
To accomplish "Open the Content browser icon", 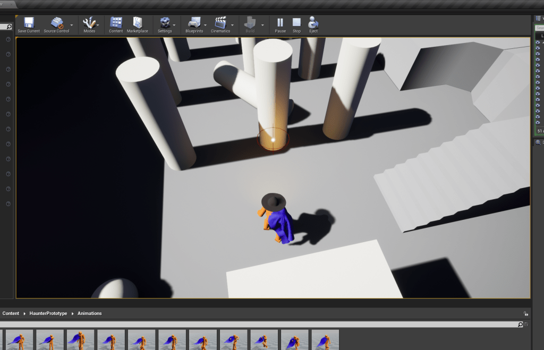I will point(116,24).
